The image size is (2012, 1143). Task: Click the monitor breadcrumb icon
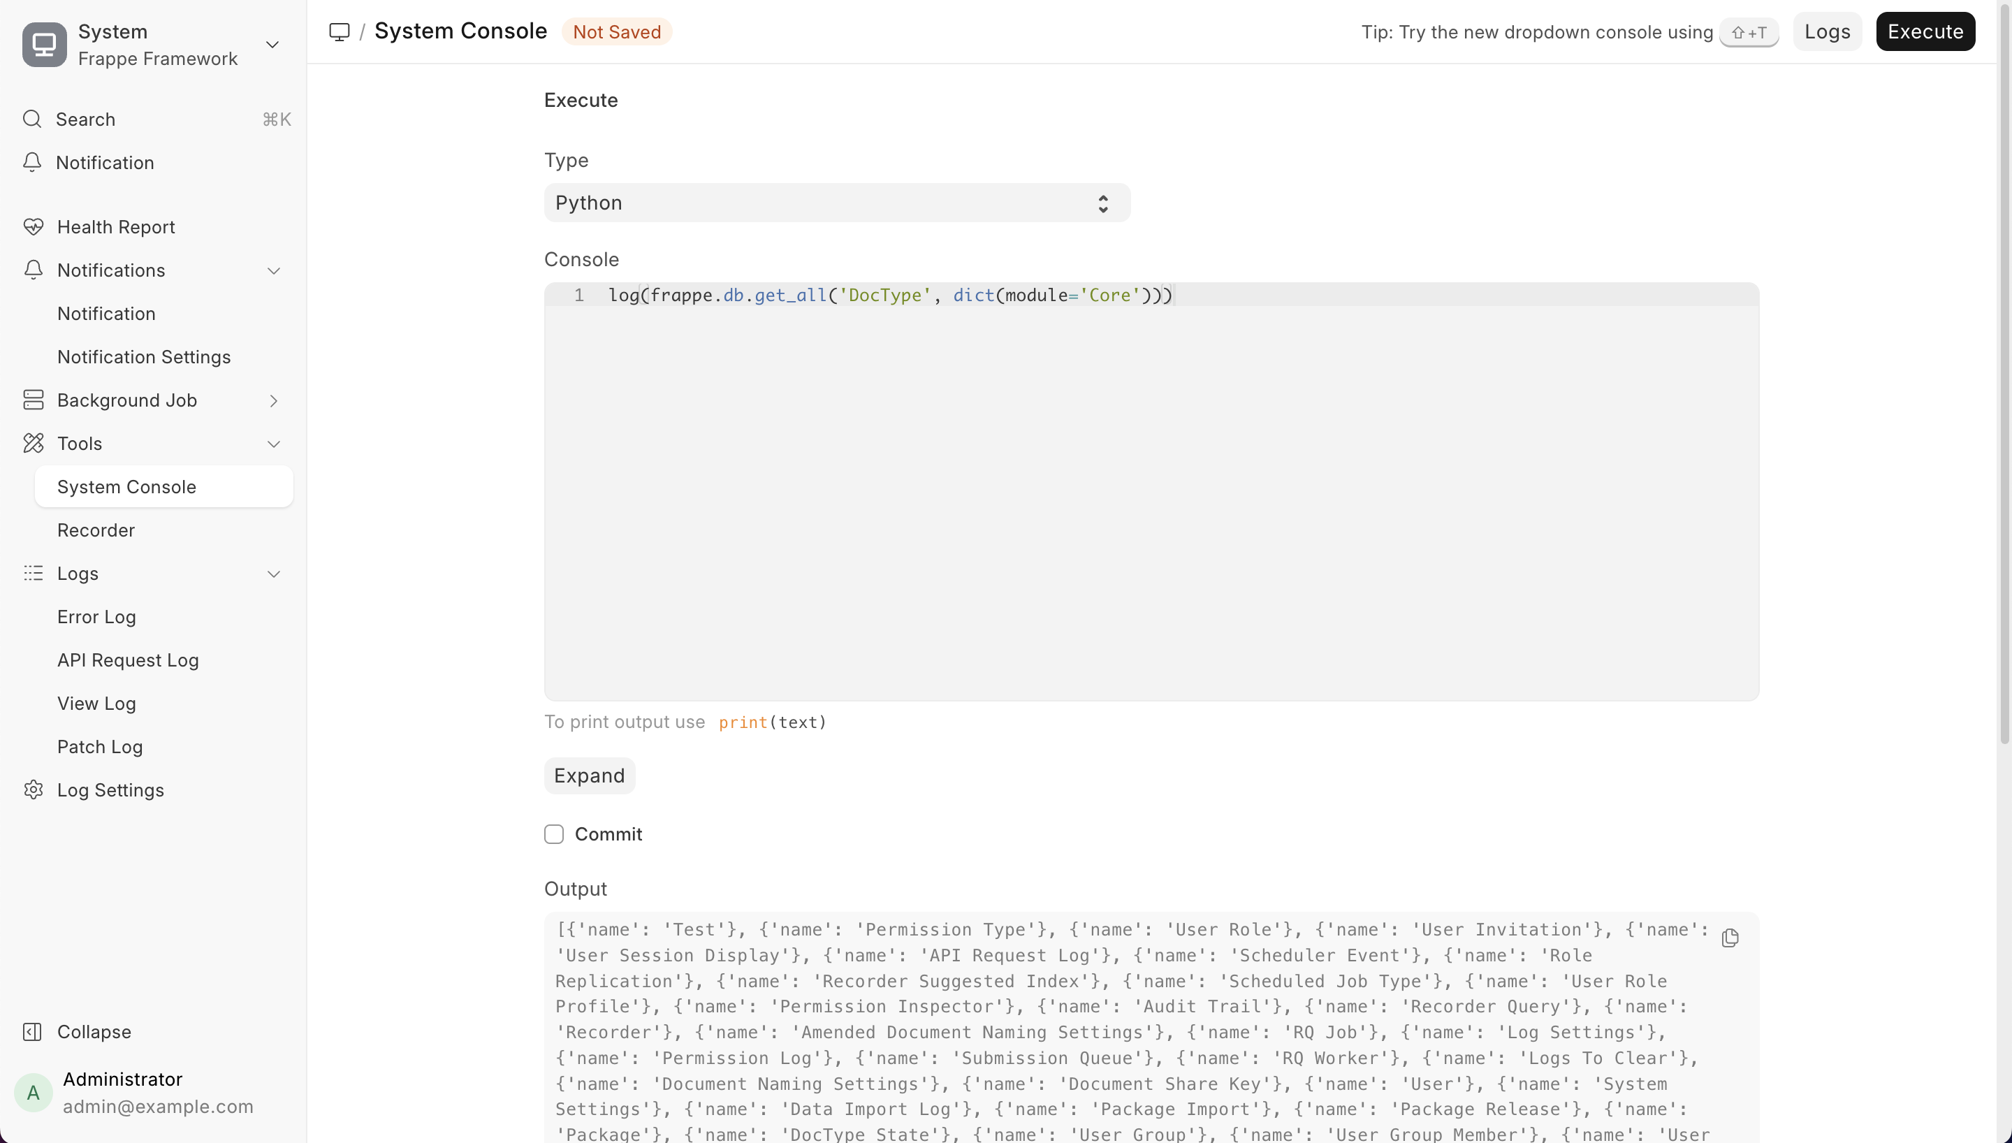pyautogui.click(x=339, y=31)
